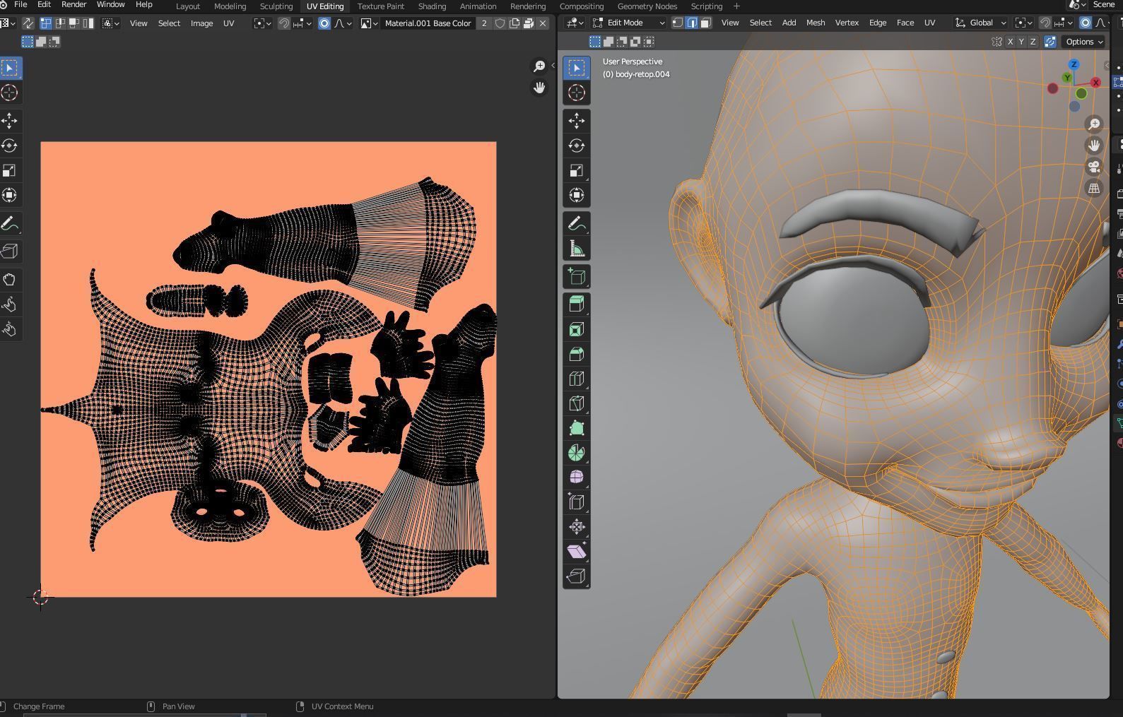Enable vertex select mode in the 3D viewport

677,23
